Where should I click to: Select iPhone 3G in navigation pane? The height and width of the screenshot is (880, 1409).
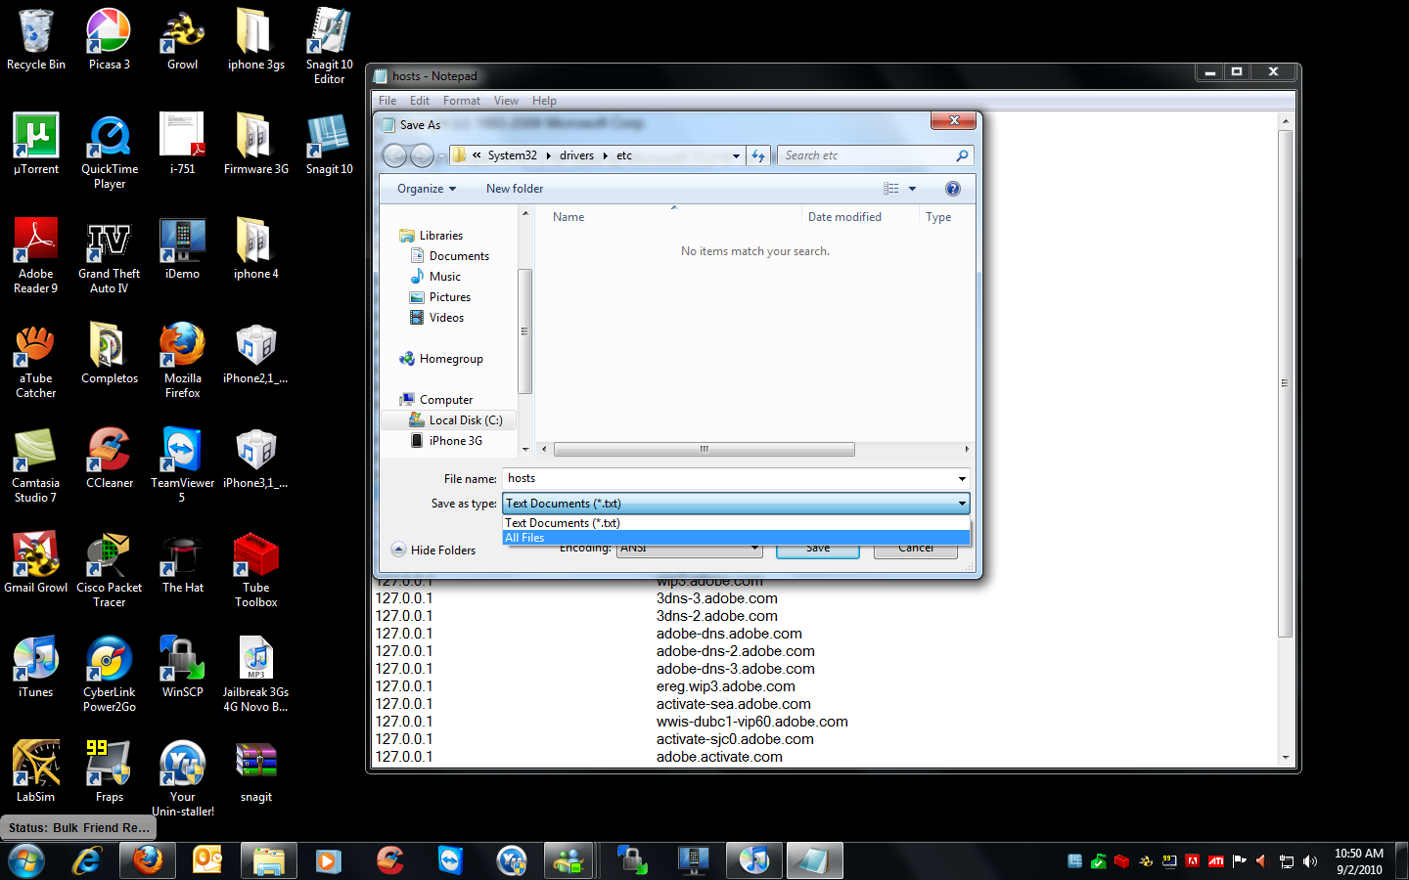coord(456,441)
